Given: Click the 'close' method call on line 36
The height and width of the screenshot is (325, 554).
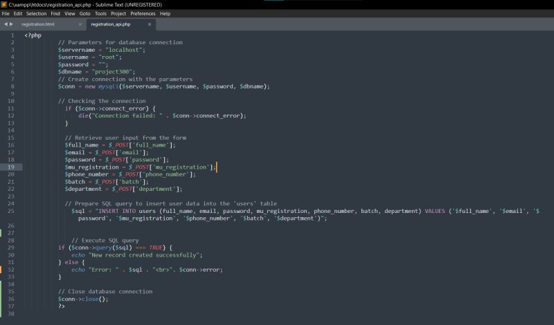Looking at the screenshot, I should [x=90, y=299].
